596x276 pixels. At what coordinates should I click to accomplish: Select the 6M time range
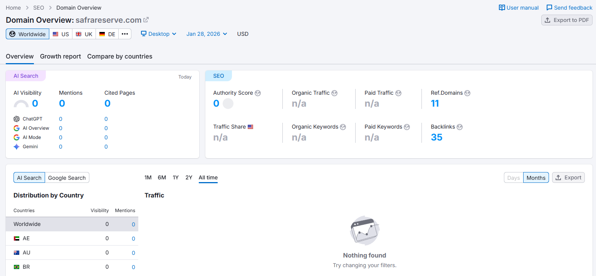(x=162, y=177)
